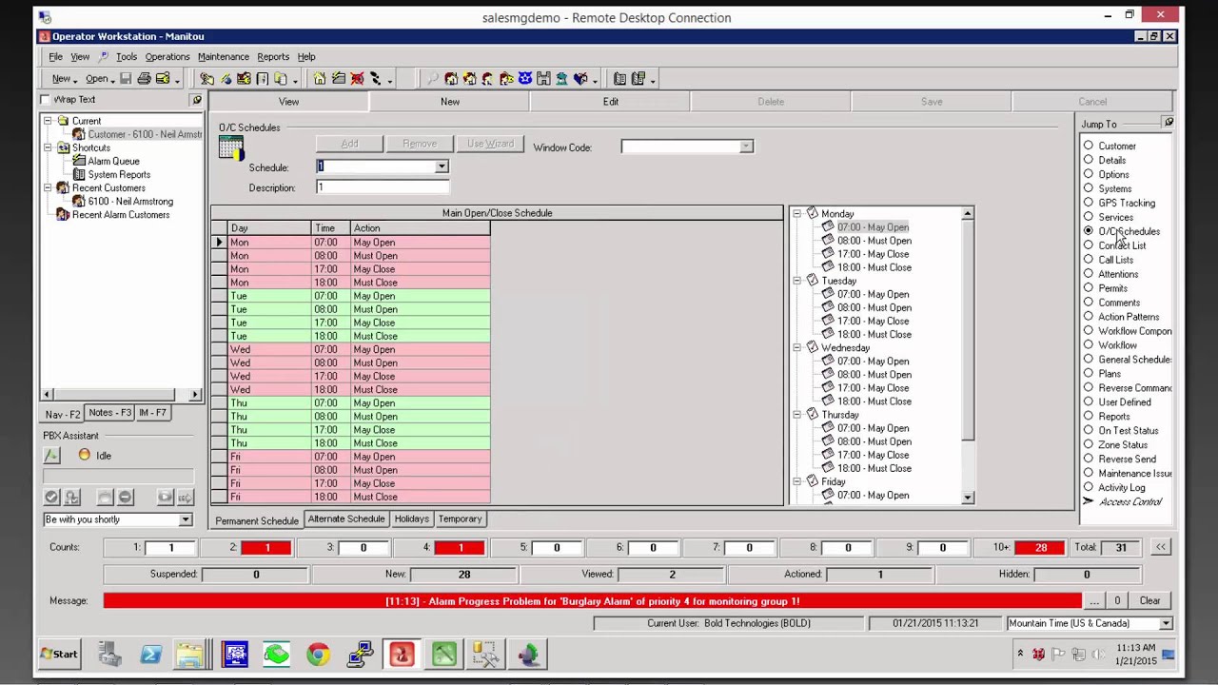The height and width of the screenshot is (685, 1218).
Task: Click the calendar icon beside O/C Schedules
Action: [231, 147]
